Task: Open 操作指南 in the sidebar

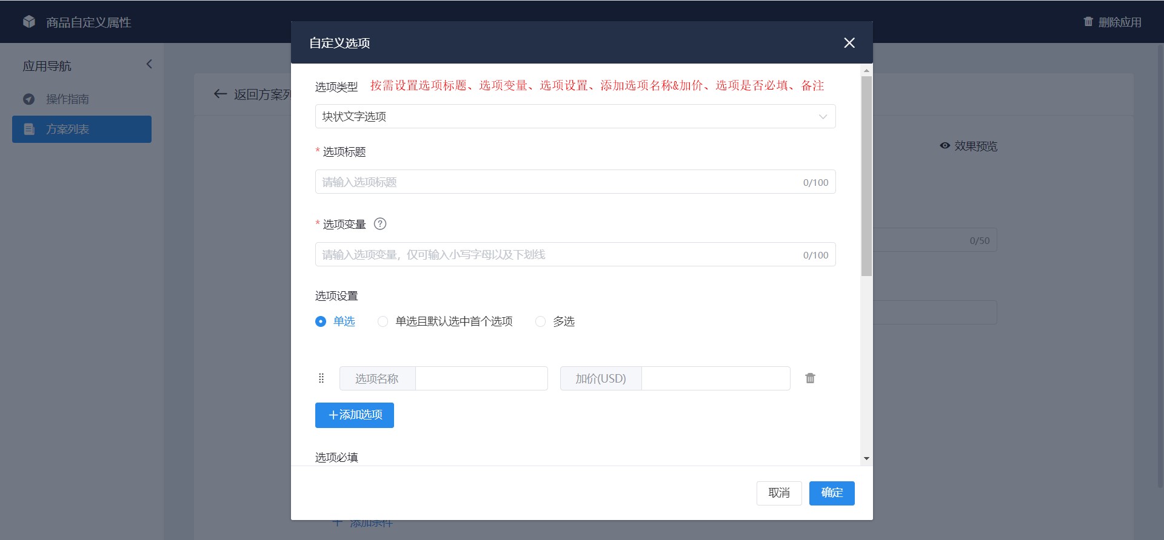Action: click(x=82, y=99)
